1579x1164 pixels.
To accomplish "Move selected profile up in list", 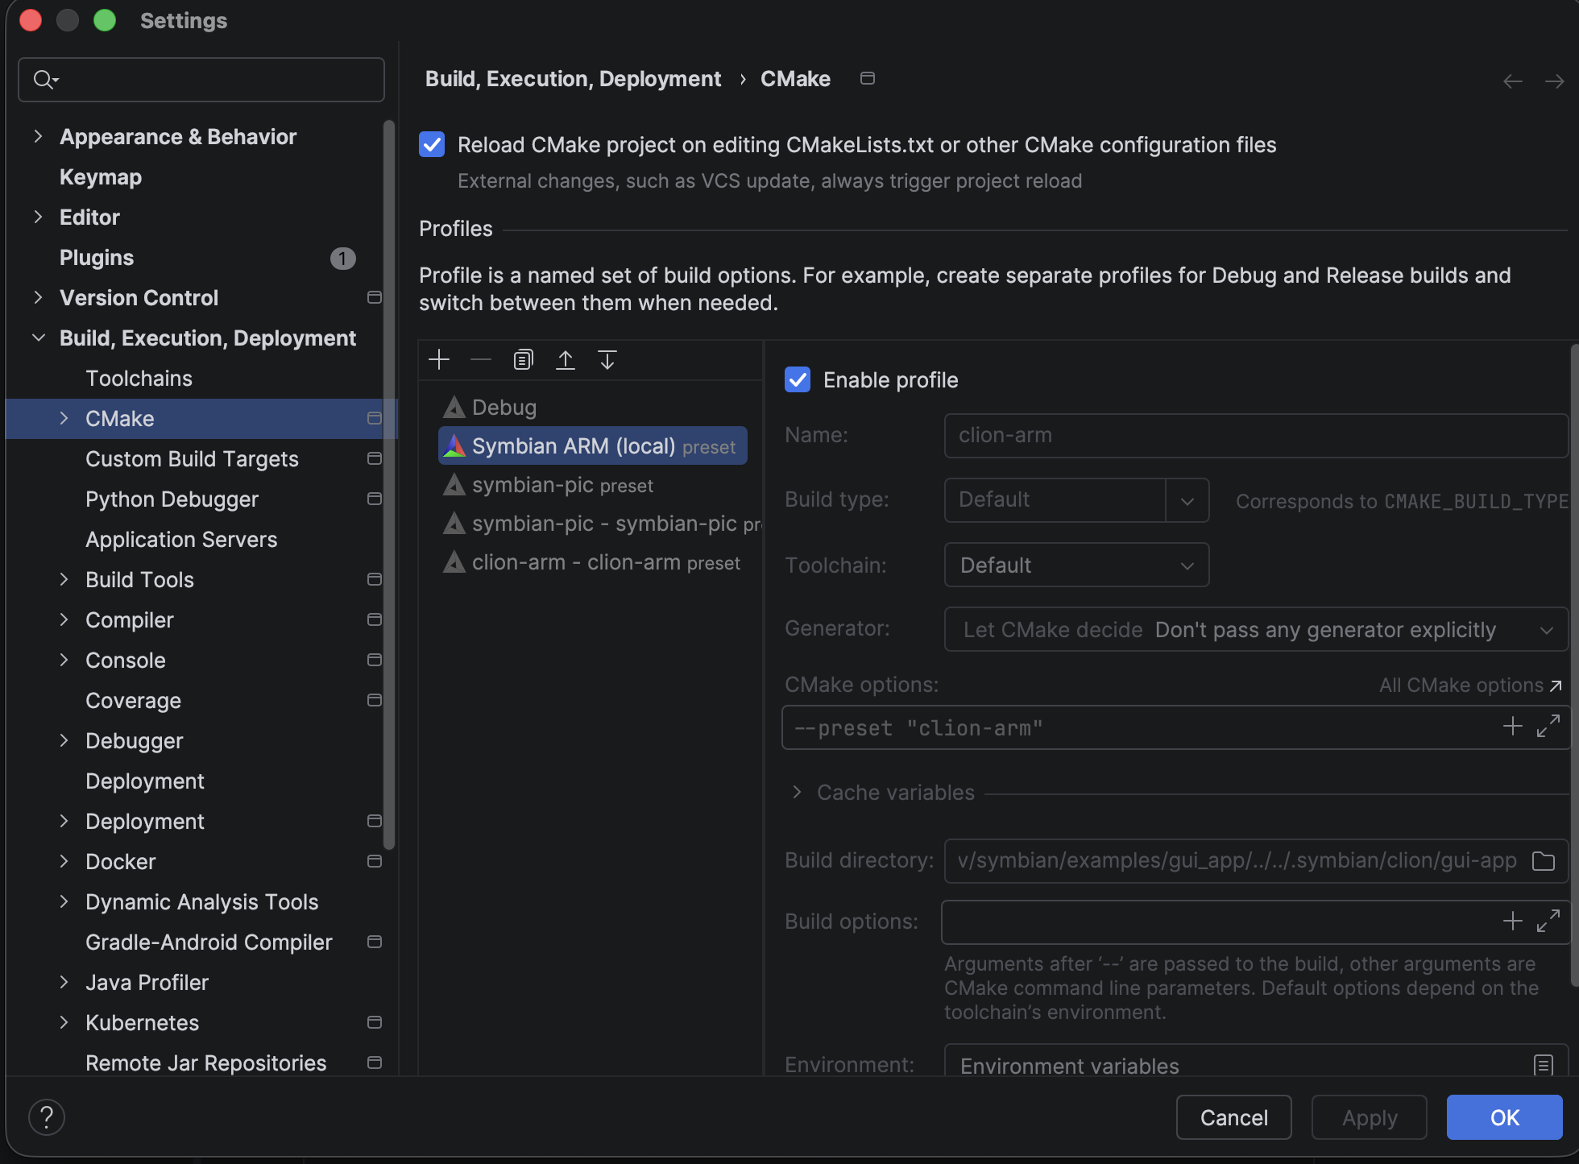I will 566,359.
